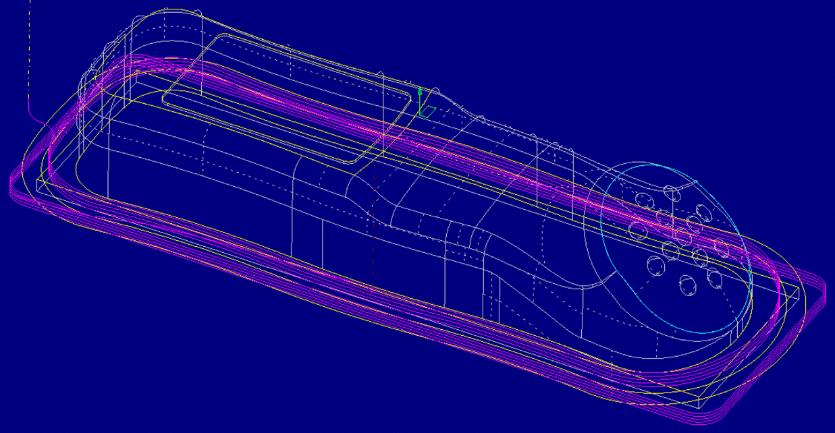
Task: Pick the topmost hole in the round head
Action: tap(671, 193)
